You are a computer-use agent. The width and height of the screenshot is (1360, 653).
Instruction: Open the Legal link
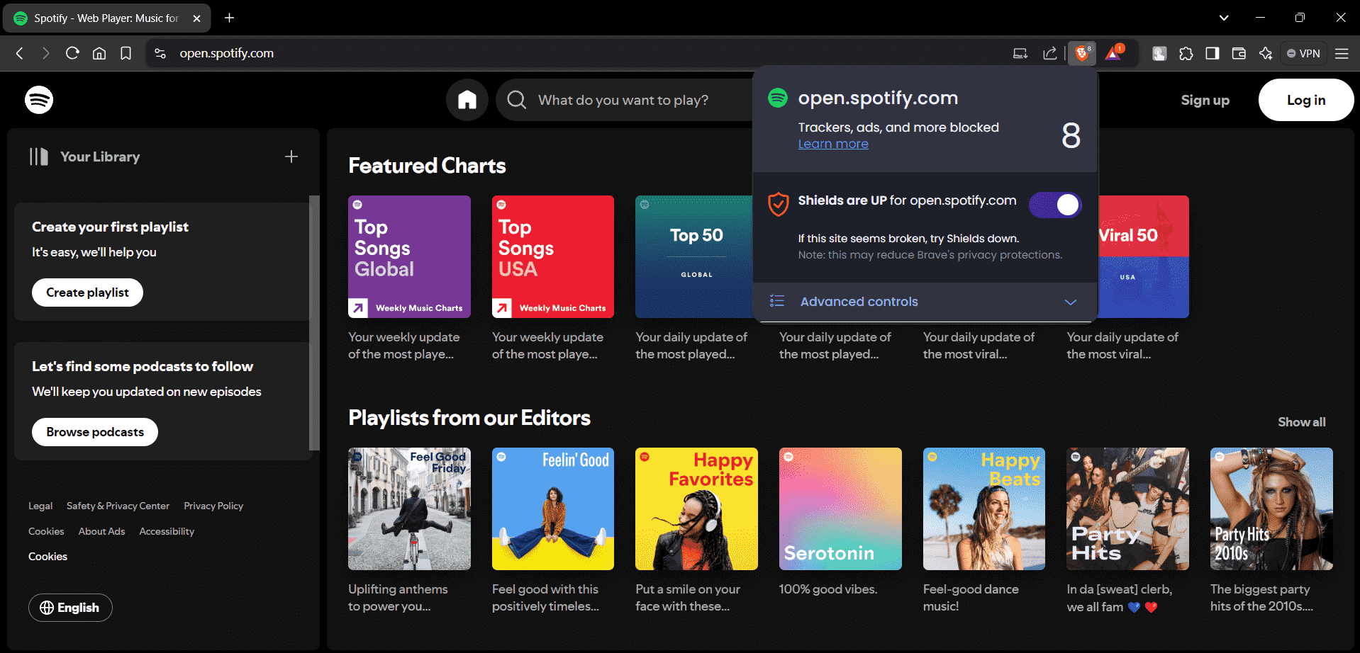pyautogui.click(x=40, y=506)
